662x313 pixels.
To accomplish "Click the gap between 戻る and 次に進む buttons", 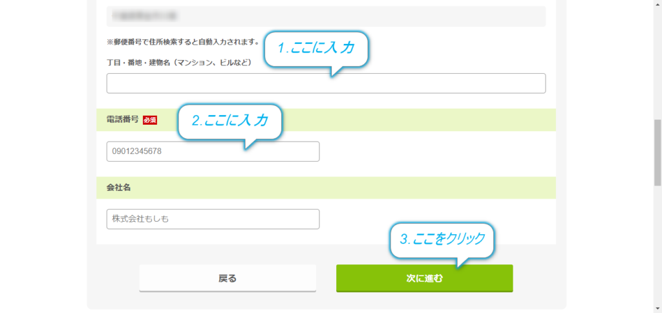I will click(326, 278).
